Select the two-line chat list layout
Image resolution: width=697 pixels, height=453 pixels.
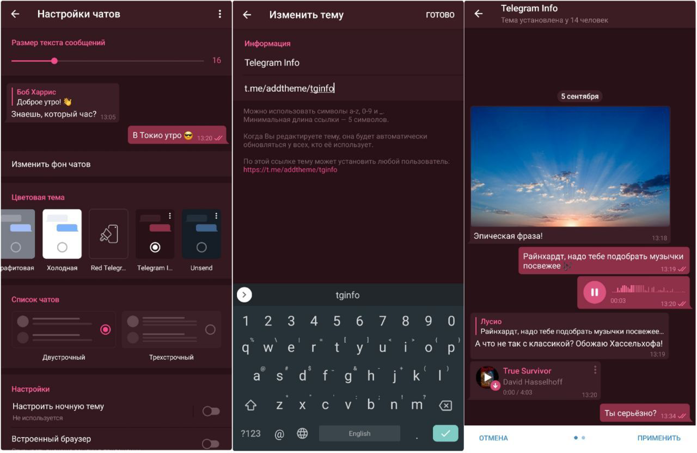tap(64, 329)
